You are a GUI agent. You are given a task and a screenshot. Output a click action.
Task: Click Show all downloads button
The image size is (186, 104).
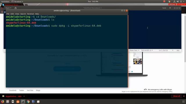tap(176, 96)
